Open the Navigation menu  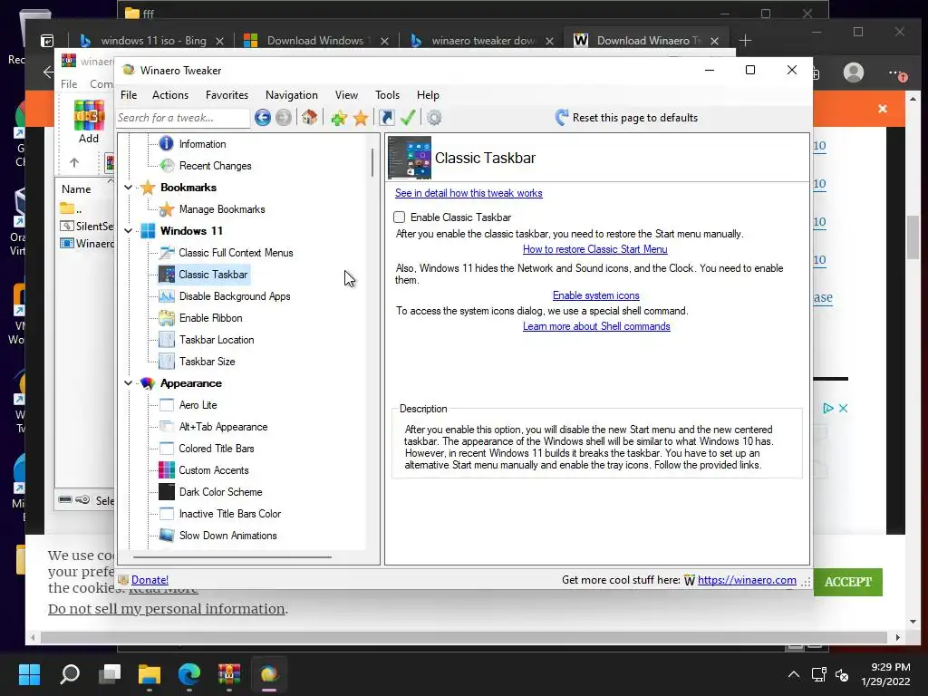click(x=291, y=94)
